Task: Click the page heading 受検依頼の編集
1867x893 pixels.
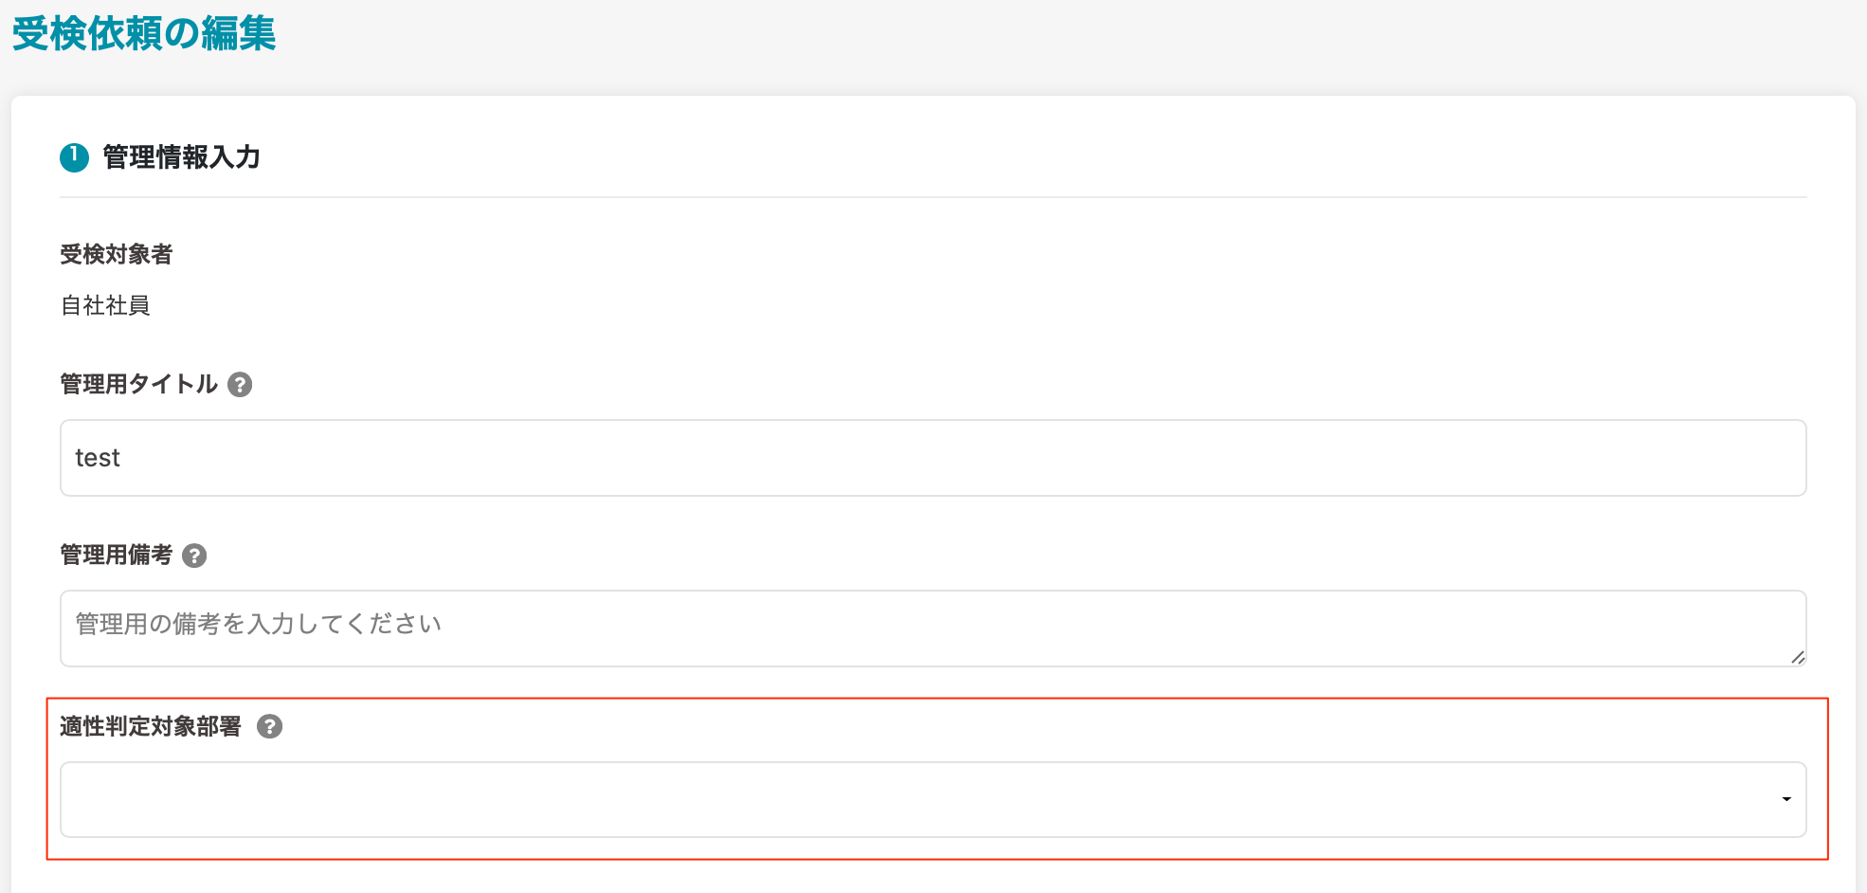Action: pyautogui.click(x=144, y=34)
